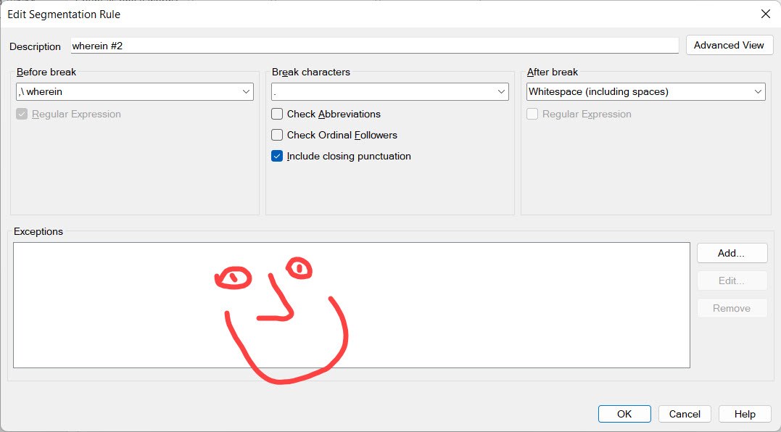Open the Advanced View
Screen dimensions: 781x432
click(x=728, y=45)
